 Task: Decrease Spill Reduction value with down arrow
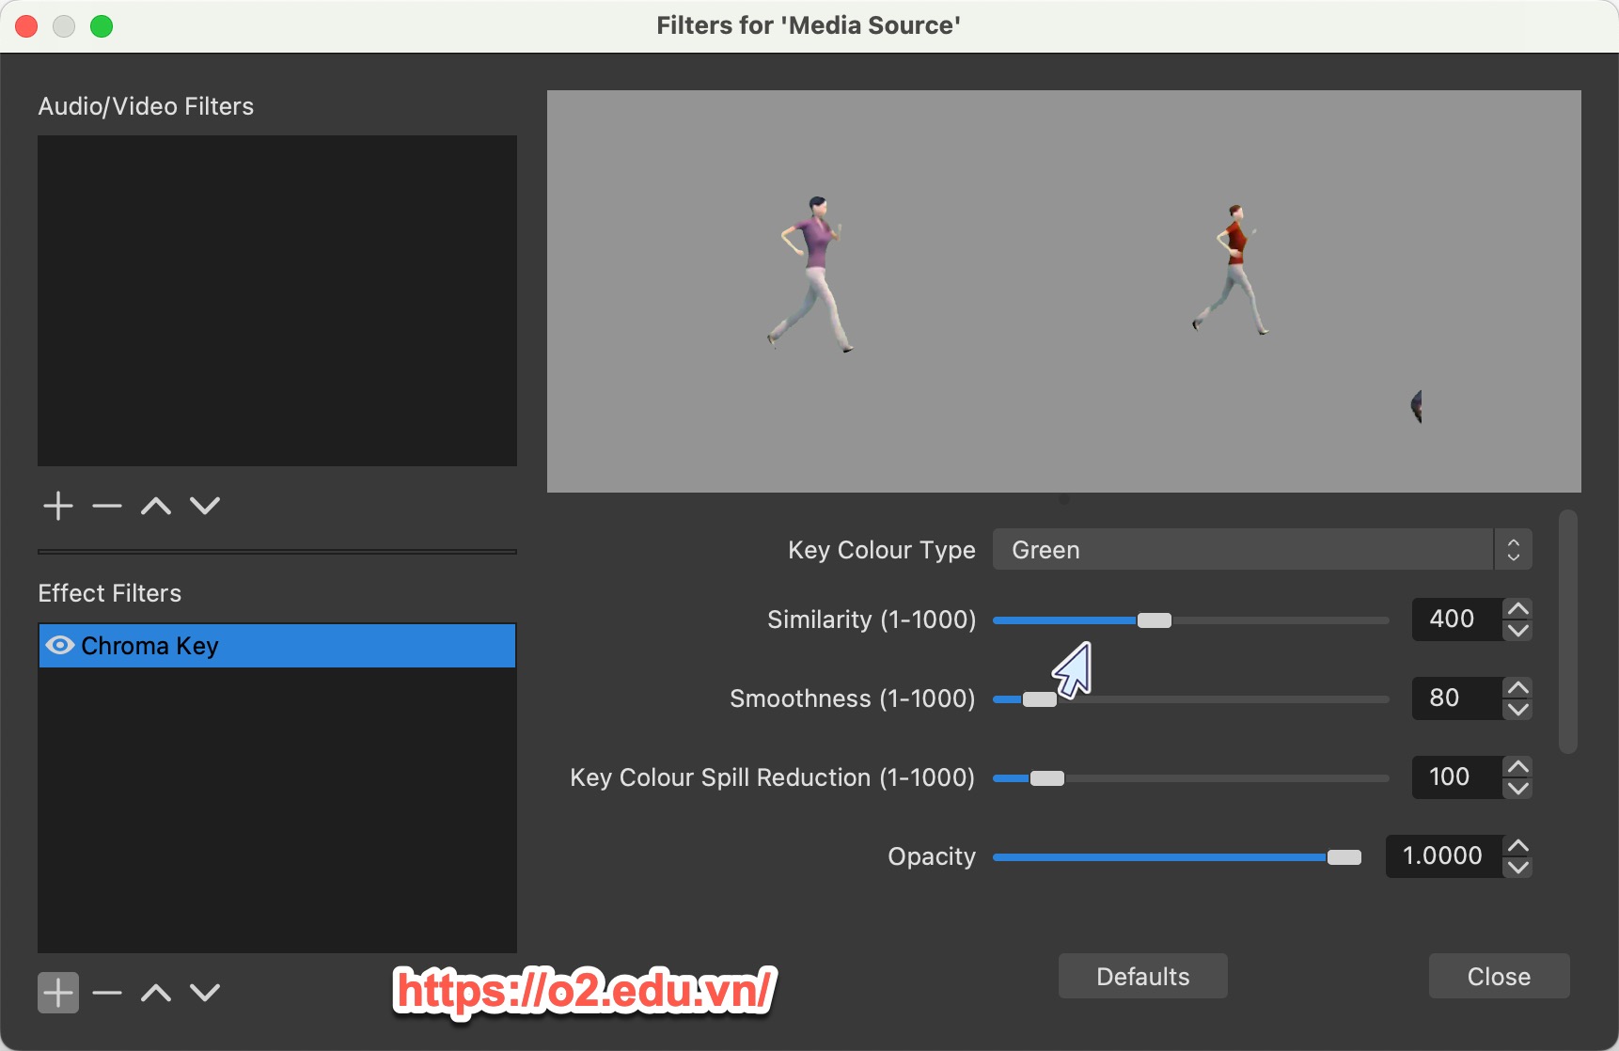(x=1517, y=789)
